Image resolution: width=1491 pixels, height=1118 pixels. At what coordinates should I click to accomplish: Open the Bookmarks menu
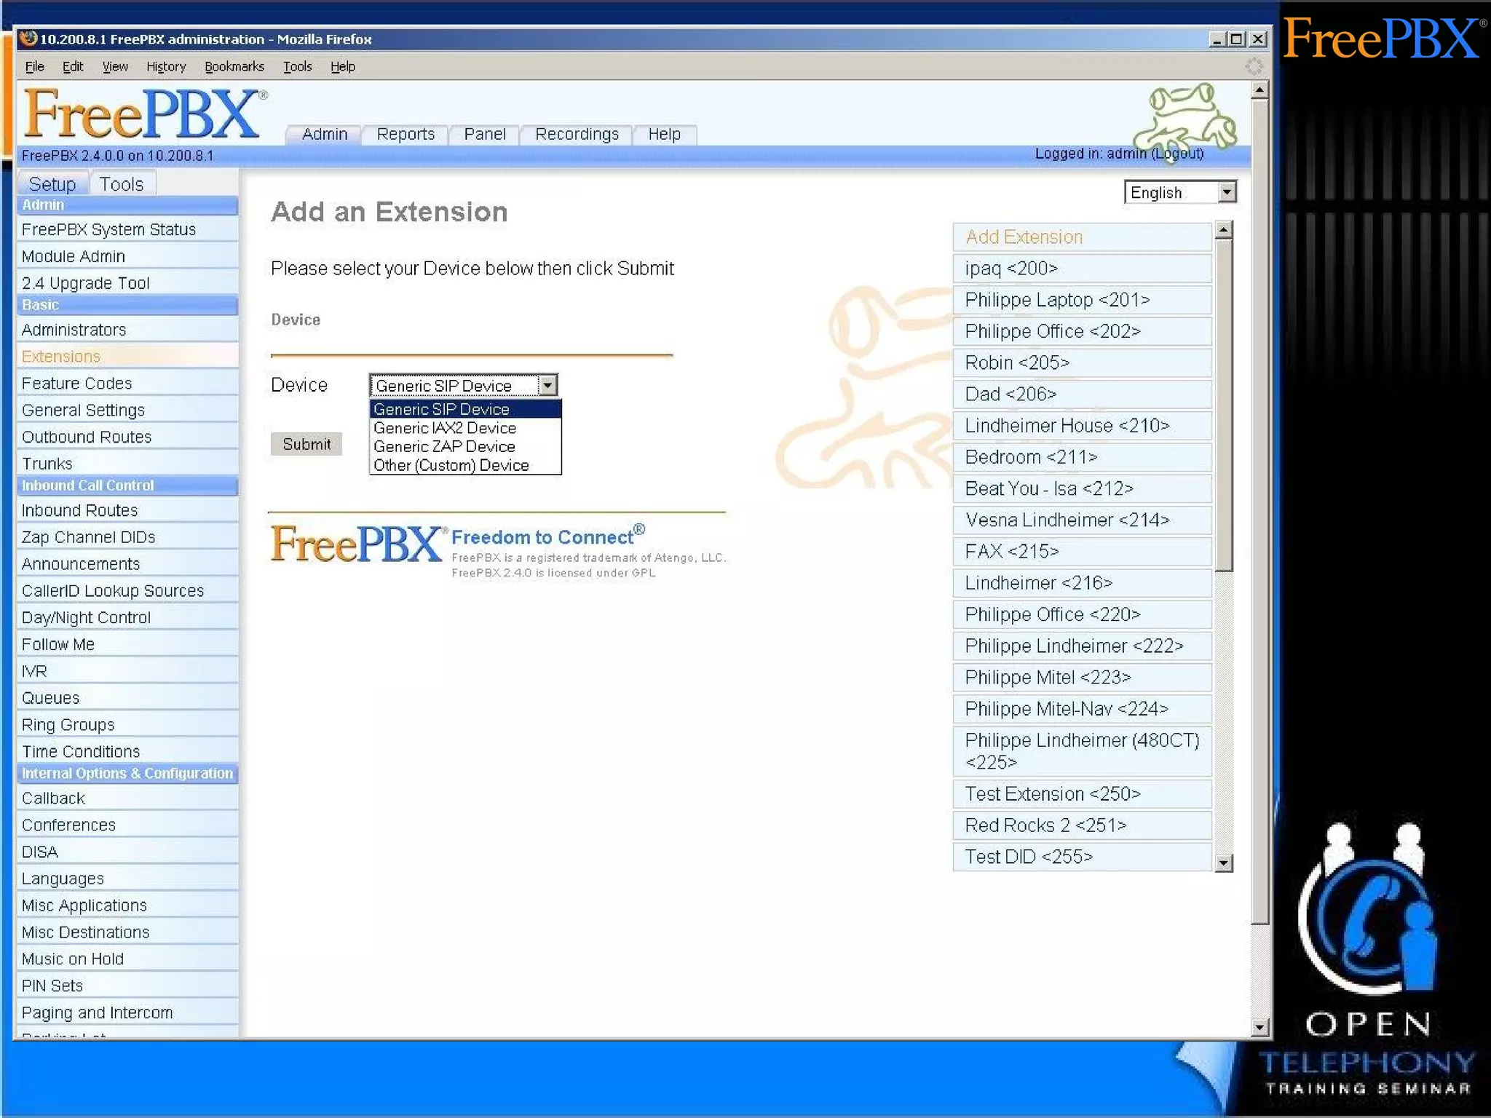click(x=234, y=67)
